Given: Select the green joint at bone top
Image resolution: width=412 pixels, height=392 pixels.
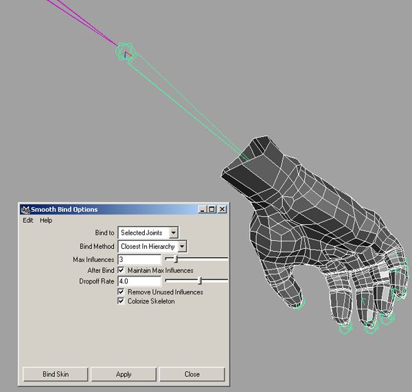Looking at the screenshot, I should click(x=126, y=51).
